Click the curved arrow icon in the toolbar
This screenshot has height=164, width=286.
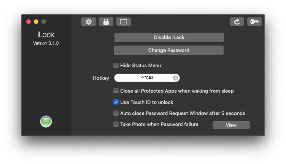237,22
